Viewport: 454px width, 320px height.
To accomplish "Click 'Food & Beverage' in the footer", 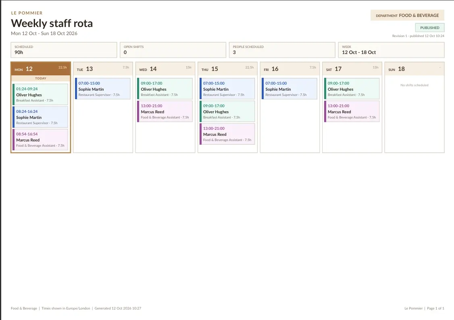I will (24, 308).
